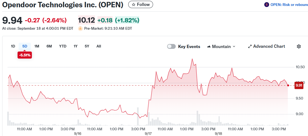Click the 9/17 date axis label
This screenshot has height=136, width=308.
[148, 134]
